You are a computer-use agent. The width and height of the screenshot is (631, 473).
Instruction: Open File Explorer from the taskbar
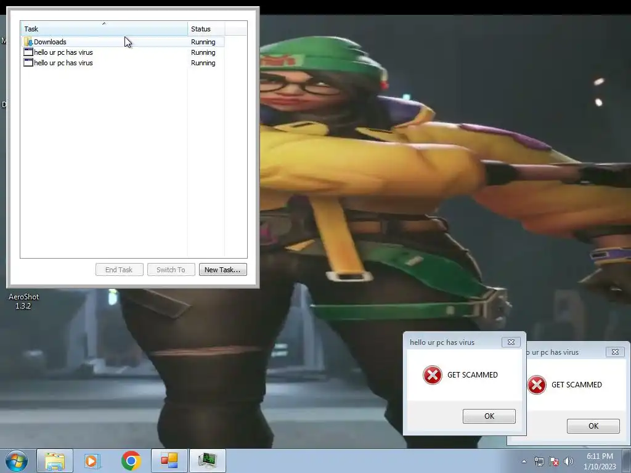click(x=55, y=461)
